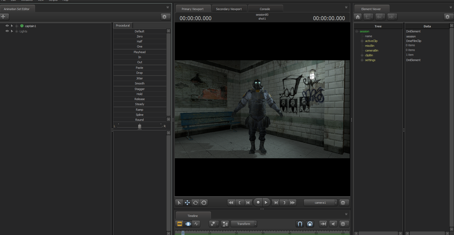The image size is (454, 235).
Task: Open the timeline gear settings menu
Action: point(344,224)
